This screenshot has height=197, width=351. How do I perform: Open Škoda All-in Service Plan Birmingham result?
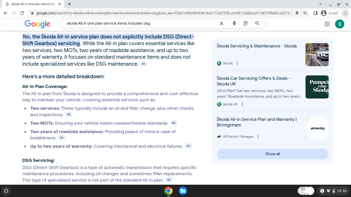tap(257, 122)
